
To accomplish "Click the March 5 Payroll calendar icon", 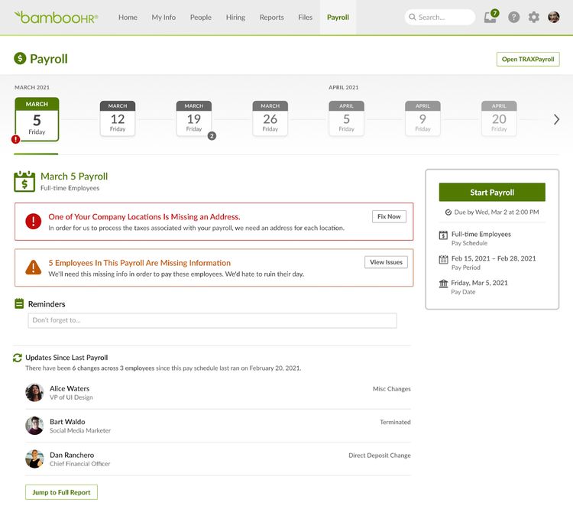I will [x=24, y=181].
